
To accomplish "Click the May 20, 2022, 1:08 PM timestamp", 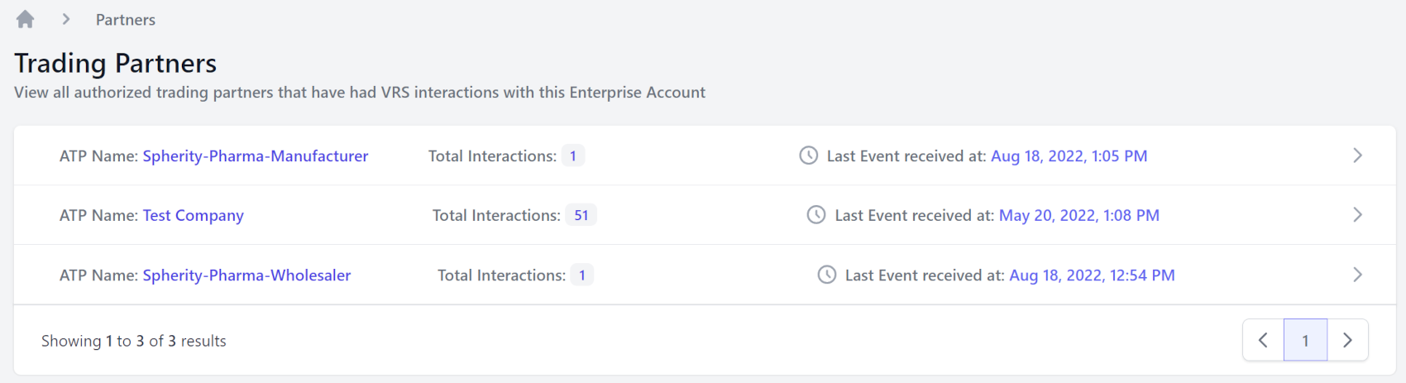I will pos(1078,215).
